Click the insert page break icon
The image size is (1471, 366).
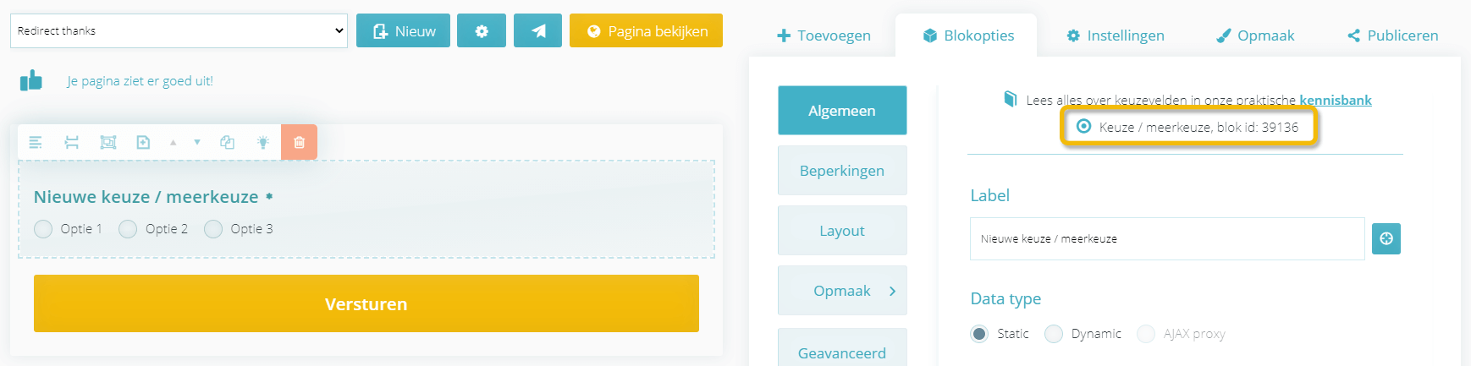click(72, 142)
